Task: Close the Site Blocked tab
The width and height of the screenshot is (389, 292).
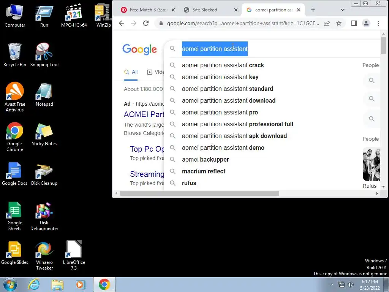Action: point(236,10)
